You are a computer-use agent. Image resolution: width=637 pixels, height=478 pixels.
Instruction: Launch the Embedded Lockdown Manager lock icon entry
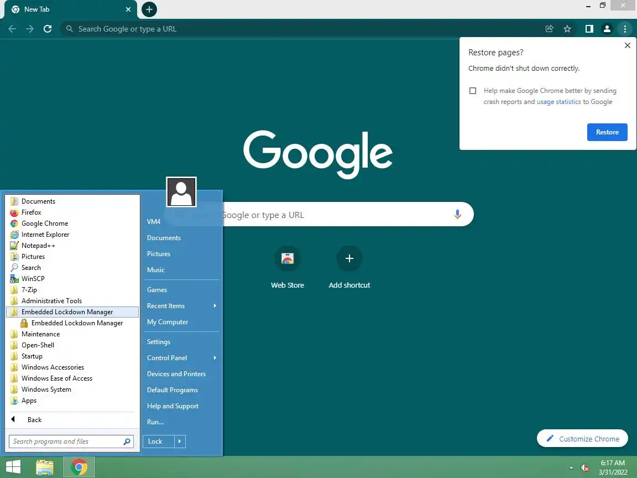pyautogui.click(x=73, y=323)
